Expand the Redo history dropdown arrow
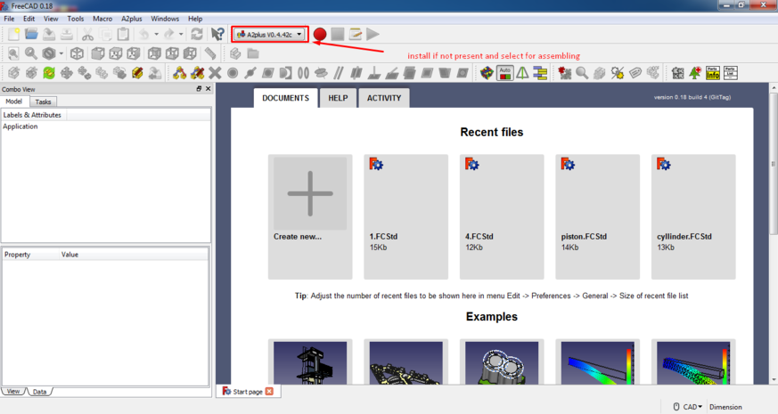Screen dimensions: 778x414 [x=181, y=34]
